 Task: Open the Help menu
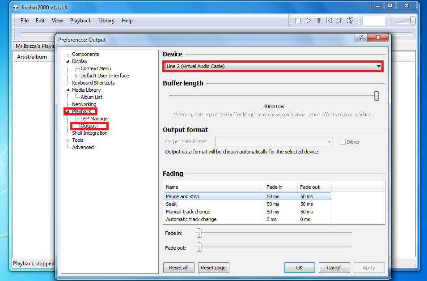coord(127,21)
